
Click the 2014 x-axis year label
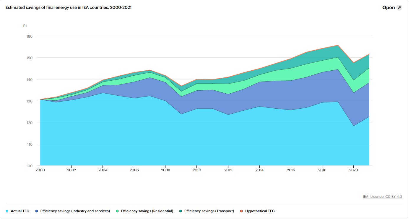[x=259, y=170]
